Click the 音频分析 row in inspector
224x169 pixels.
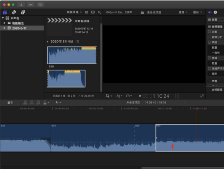point(215,37)
